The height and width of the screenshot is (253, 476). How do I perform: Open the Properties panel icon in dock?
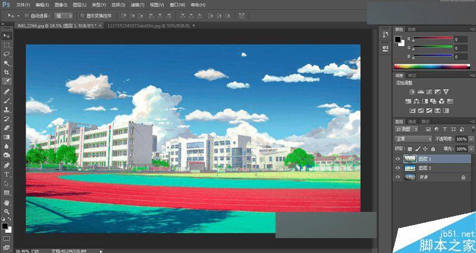pyautogui.click(x=385, y=48)
